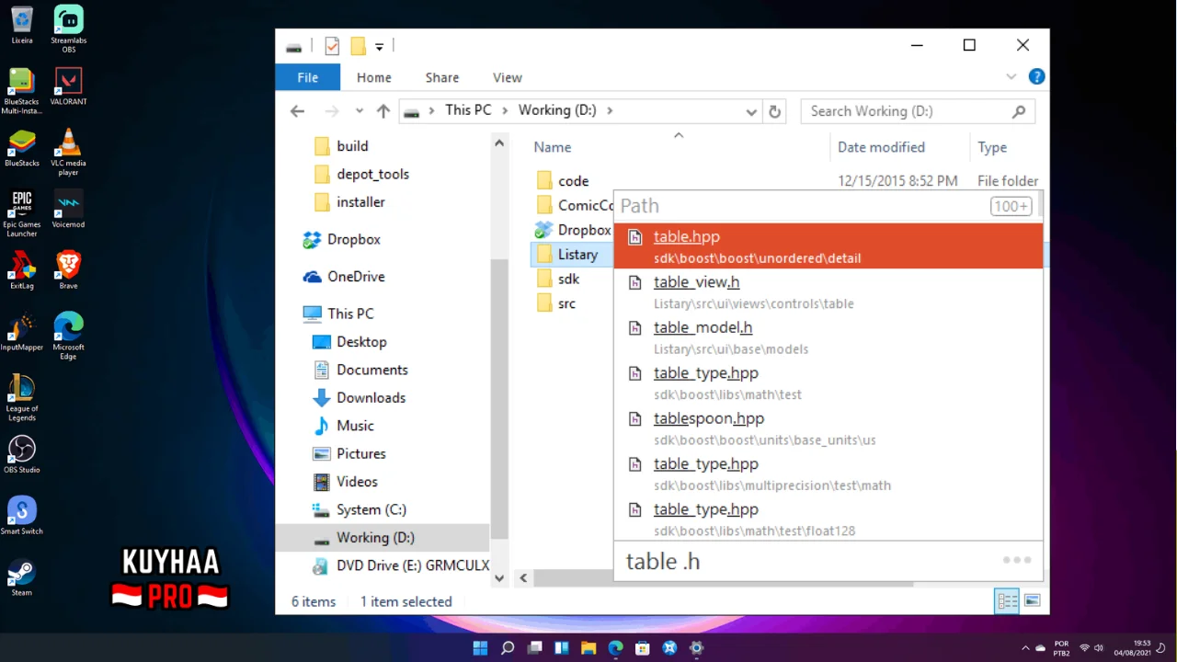The image size is (1177, 662).
Task: Choose the tablespoon.hpp search result
Action: [x=828, y=428]
